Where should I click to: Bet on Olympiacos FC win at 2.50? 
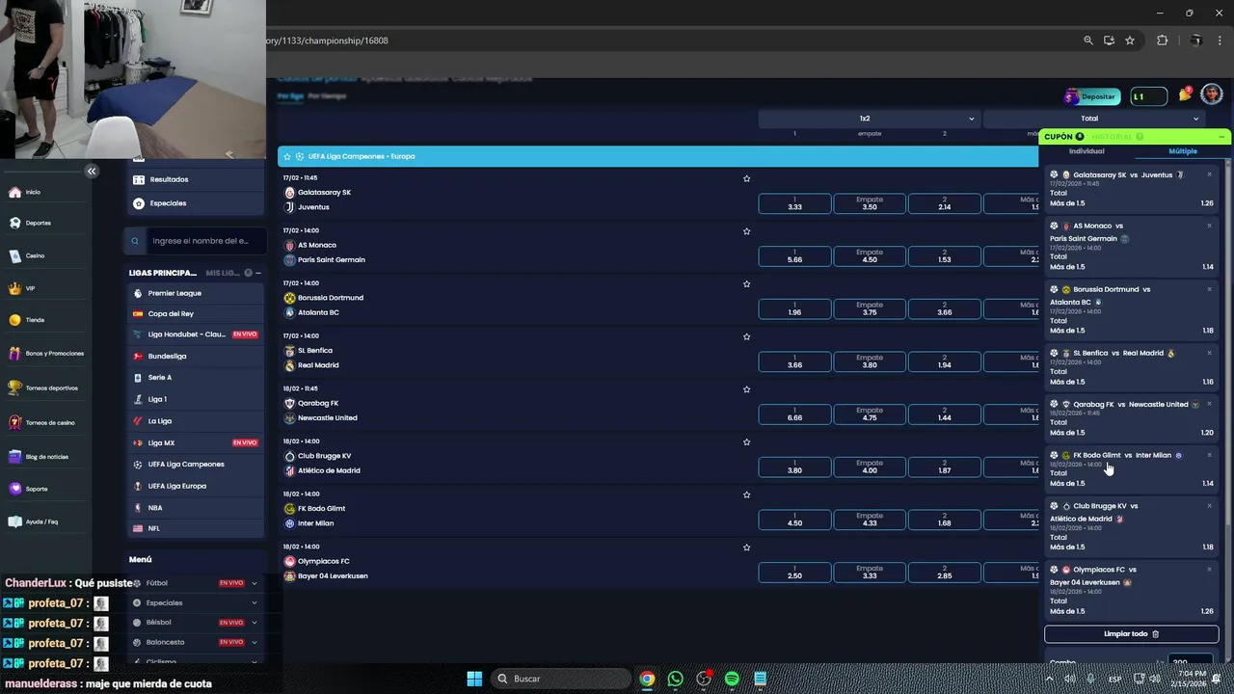(794, 573)
